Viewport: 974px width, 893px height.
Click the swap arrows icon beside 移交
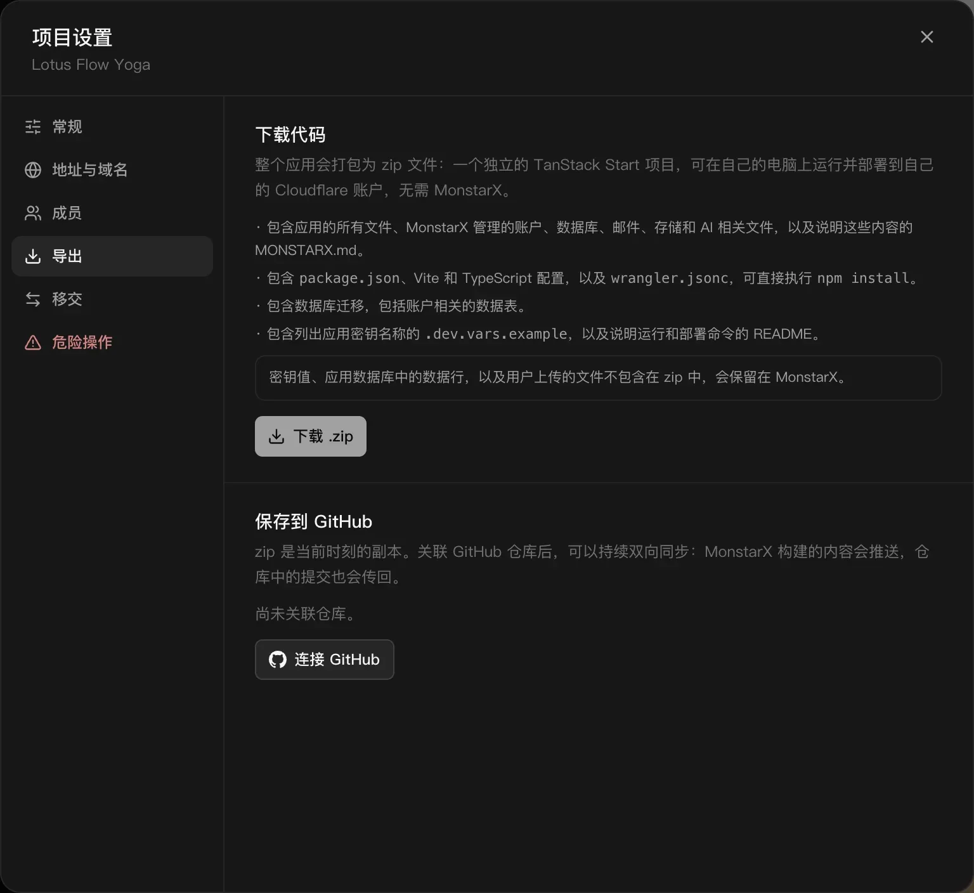33,299
